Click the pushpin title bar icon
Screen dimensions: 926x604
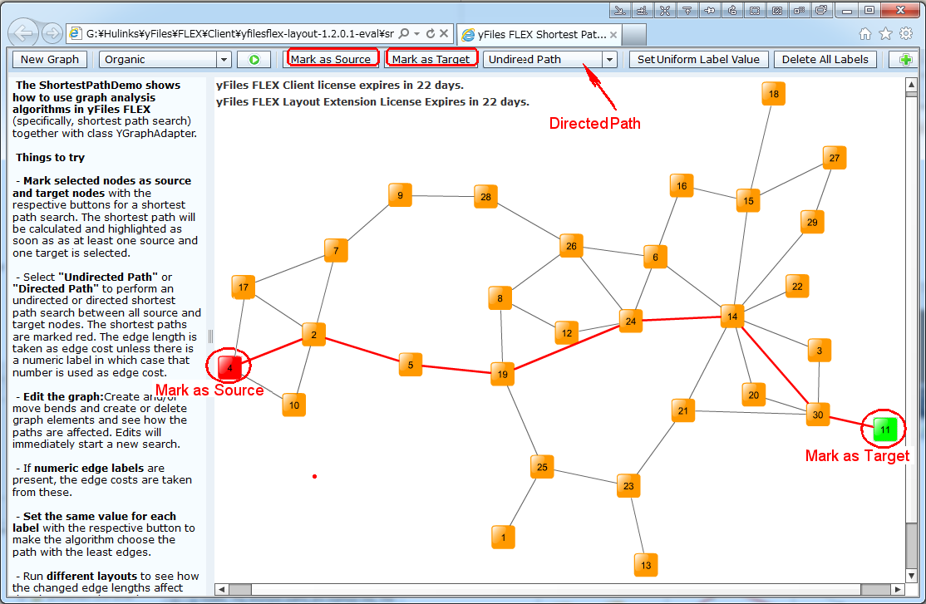tap(710, 10)
